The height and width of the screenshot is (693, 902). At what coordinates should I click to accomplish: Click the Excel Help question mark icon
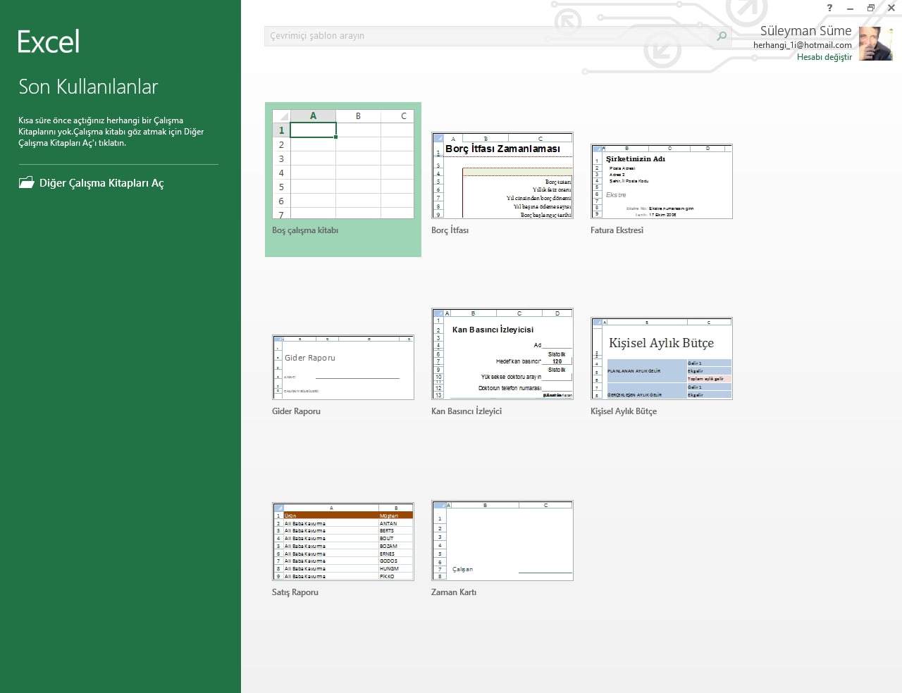click(829, 8)
